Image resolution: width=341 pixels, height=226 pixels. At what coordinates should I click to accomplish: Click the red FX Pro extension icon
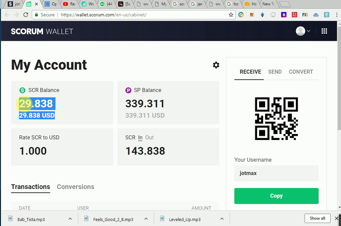[295, 15]
